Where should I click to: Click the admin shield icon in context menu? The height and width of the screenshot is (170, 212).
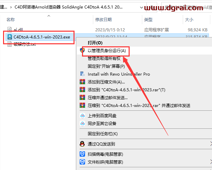click(82, 50)
